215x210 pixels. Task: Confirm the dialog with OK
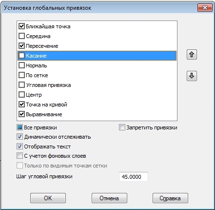[x=48, y=198]
